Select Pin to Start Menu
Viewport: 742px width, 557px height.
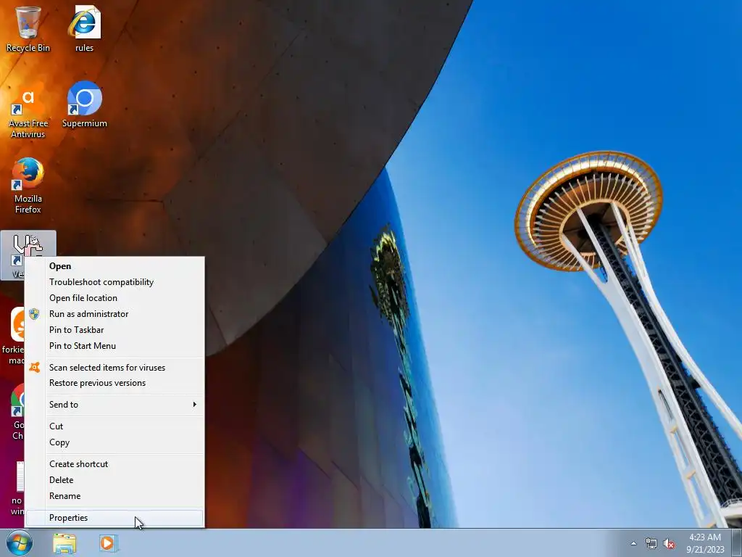[114, 346]
